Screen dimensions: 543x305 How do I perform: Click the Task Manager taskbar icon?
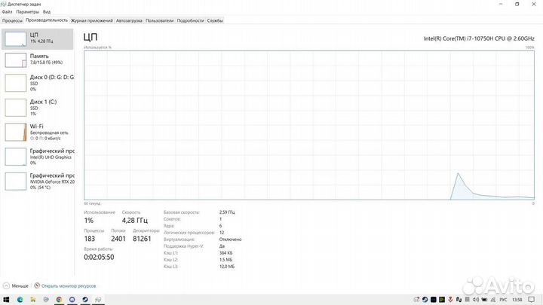(98, 300)
